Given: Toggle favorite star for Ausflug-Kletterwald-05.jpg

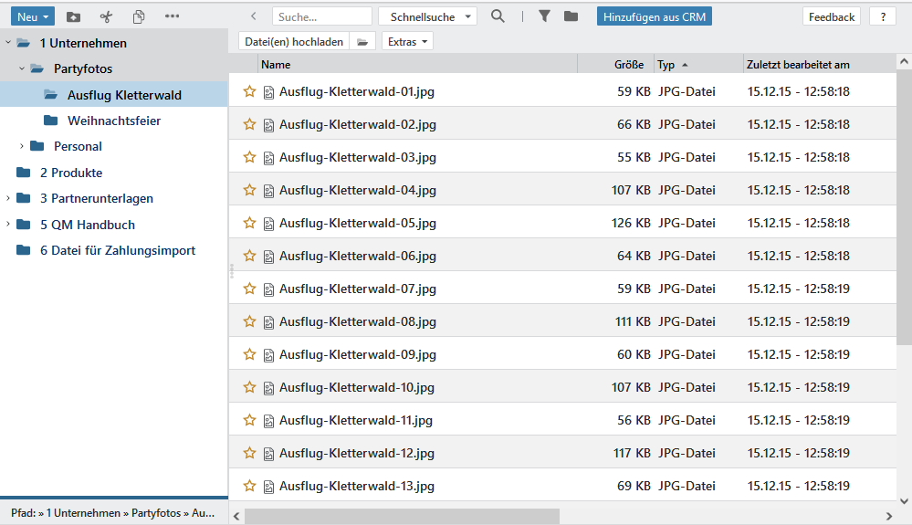Looking at the screenshot, I should (249, 223).
